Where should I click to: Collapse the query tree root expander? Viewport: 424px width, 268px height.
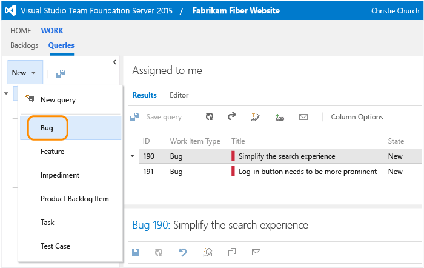point(6,93)
